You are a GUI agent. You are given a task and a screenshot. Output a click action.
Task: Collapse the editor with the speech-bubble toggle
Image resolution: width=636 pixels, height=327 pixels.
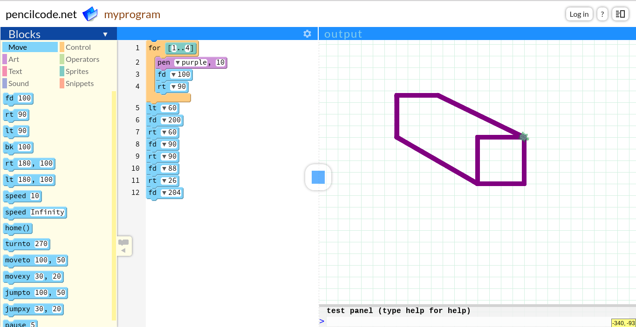(x=124, y=246)
